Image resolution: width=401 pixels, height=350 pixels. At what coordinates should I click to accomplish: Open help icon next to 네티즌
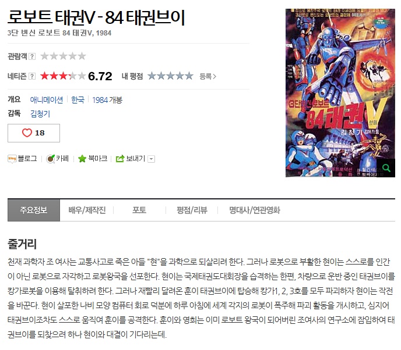pyautogui.click(x=32, y=76)
